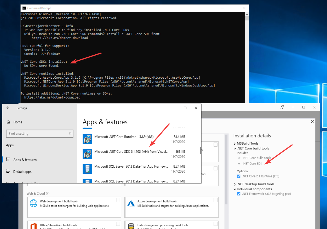
Task: Click the feedback icon in the installer titlebar
Action: [282, 107]
